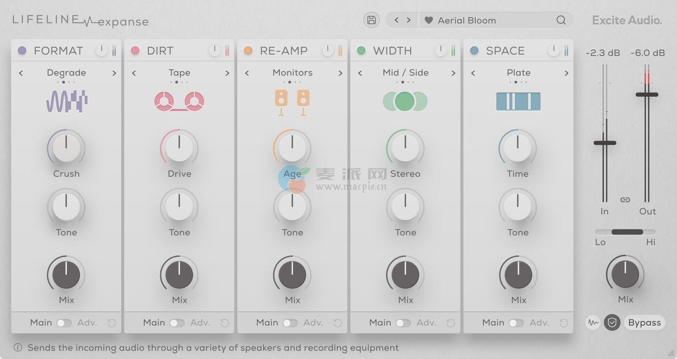This screenshot has width=677, height=359.
Task: Click the Lifeline Expanse logo
Action: [x=80, y=21]
